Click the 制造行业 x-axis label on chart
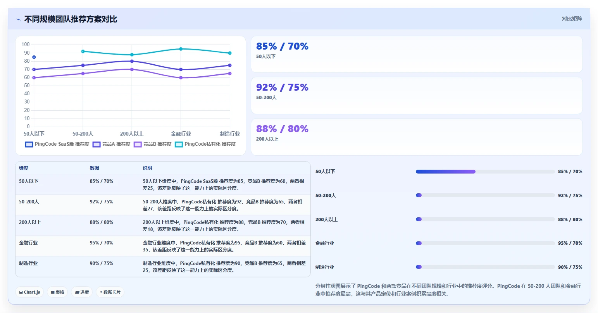Screen dimensions: 598x313 [x=230, y=134]
